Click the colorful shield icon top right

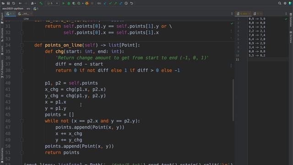pyautogui.click(x=290, y=3)
